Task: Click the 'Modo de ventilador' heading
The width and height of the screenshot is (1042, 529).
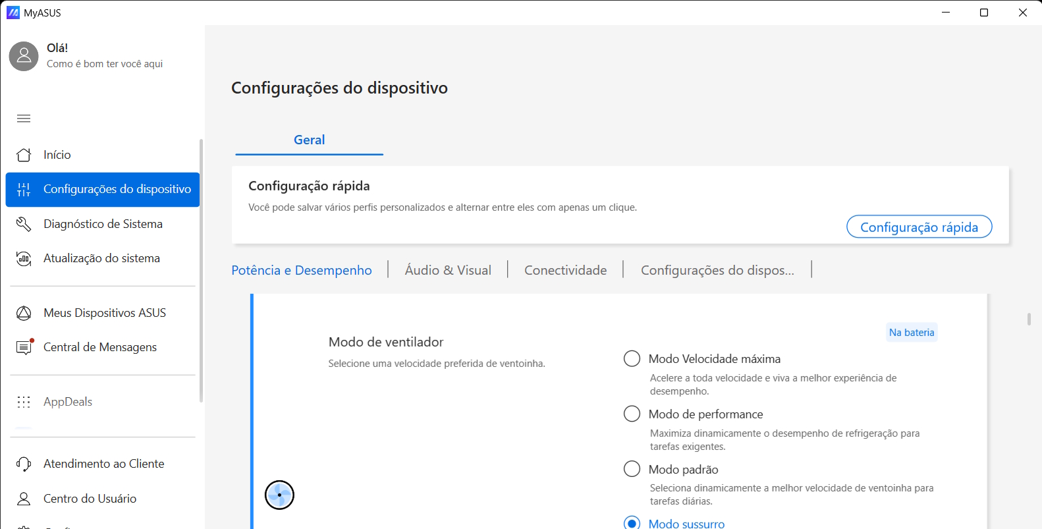Action: click(x=386, y=342)
